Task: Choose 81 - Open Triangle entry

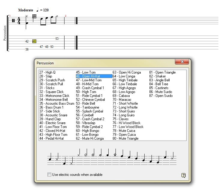Action: click(x=162, y=72)
